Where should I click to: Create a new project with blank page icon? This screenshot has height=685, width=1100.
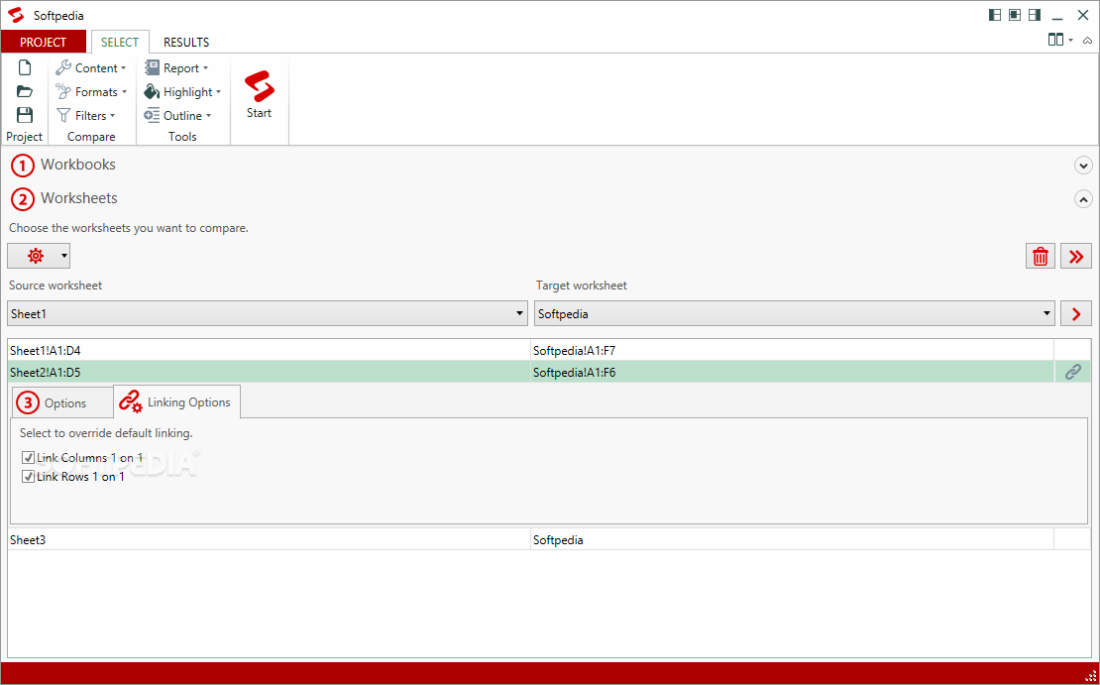25,67
